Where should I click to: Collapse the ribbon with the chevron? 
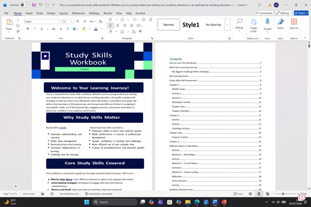point(305,38)
